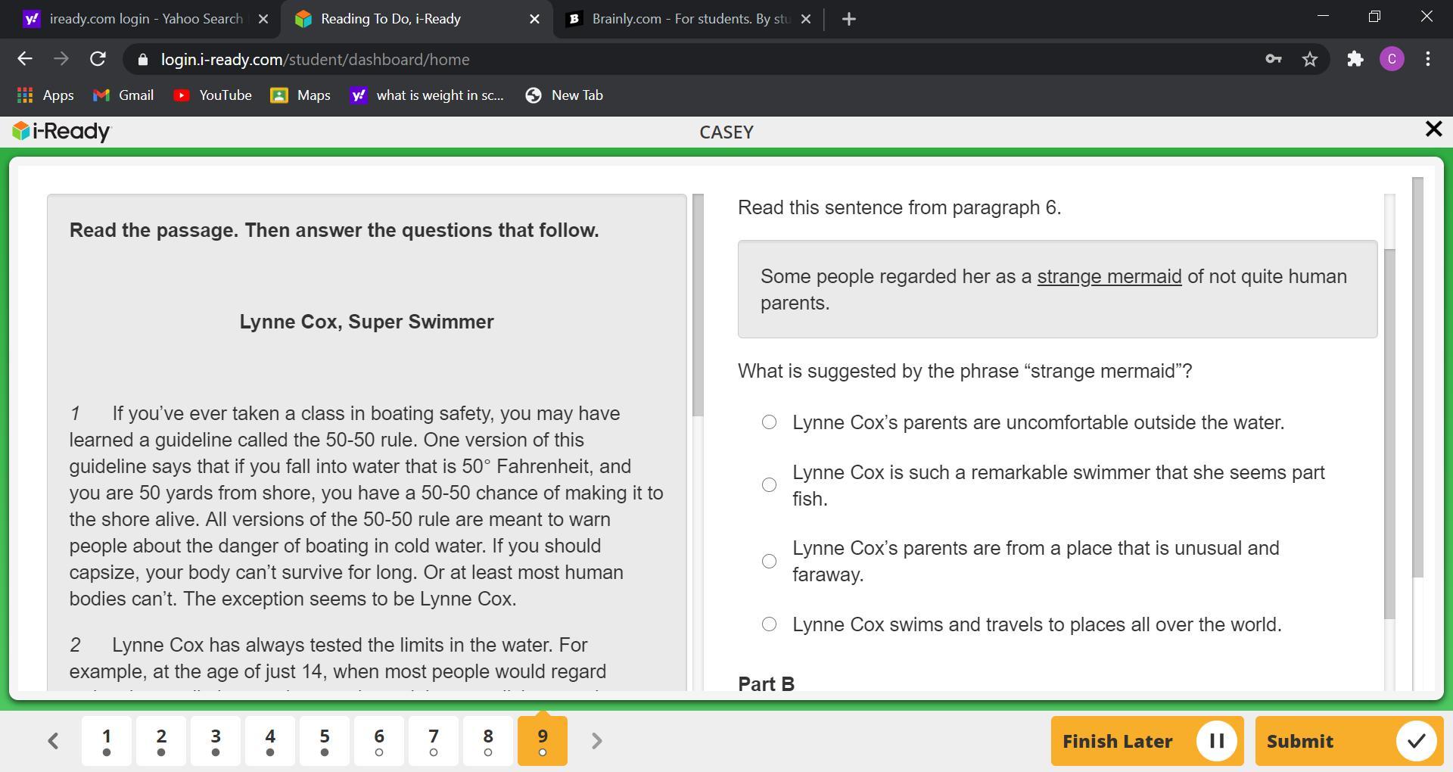This screenshot has width=1453, height=772.
Task: Bookmark this page with the star icon
Action: [x=1310, y=59]
